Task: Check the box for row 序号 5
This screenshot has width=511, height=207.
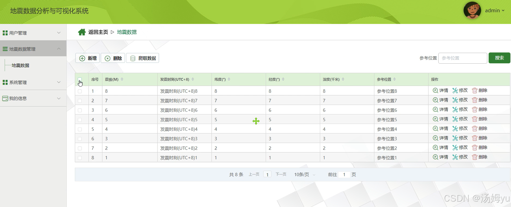Action: pyautogui.click(x=80, y=129)
